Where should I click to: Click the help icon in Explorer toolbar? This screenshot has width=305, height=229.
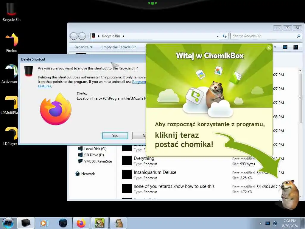[296, 47]
